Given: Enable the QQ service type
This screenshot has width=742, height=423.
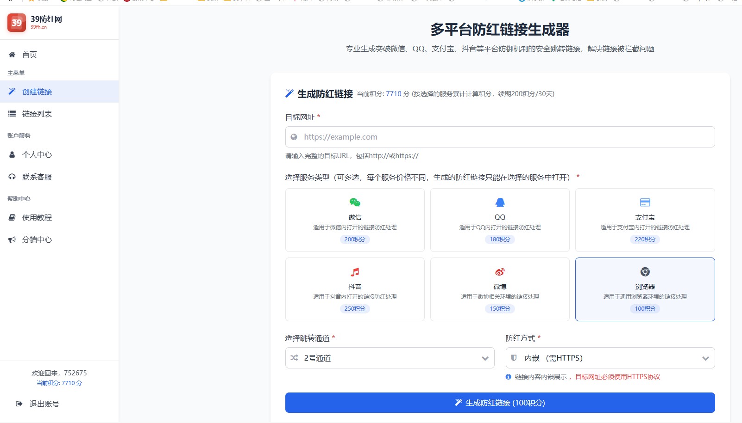Looking at the screenshot, I should click(x=500, y=220).
